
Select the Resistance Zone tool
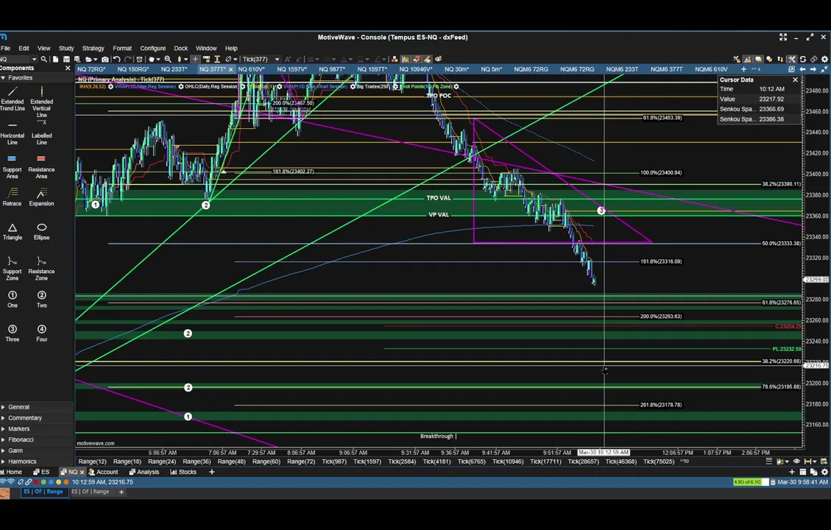pos(41,268)
